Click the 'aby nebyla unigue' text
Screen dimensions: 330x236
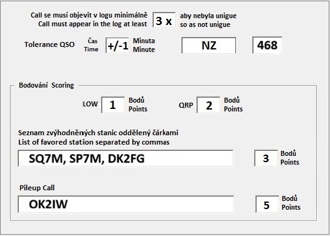pos(208,16)
